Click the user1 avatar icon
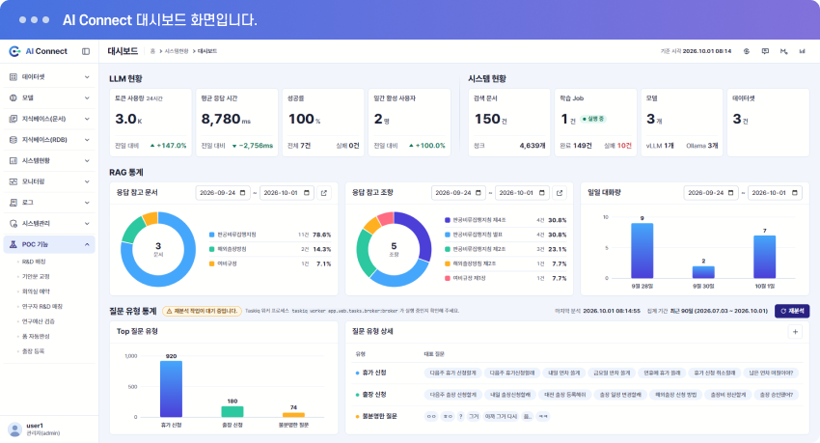This screenshot has width=820, height=443. tap(14, 429)
